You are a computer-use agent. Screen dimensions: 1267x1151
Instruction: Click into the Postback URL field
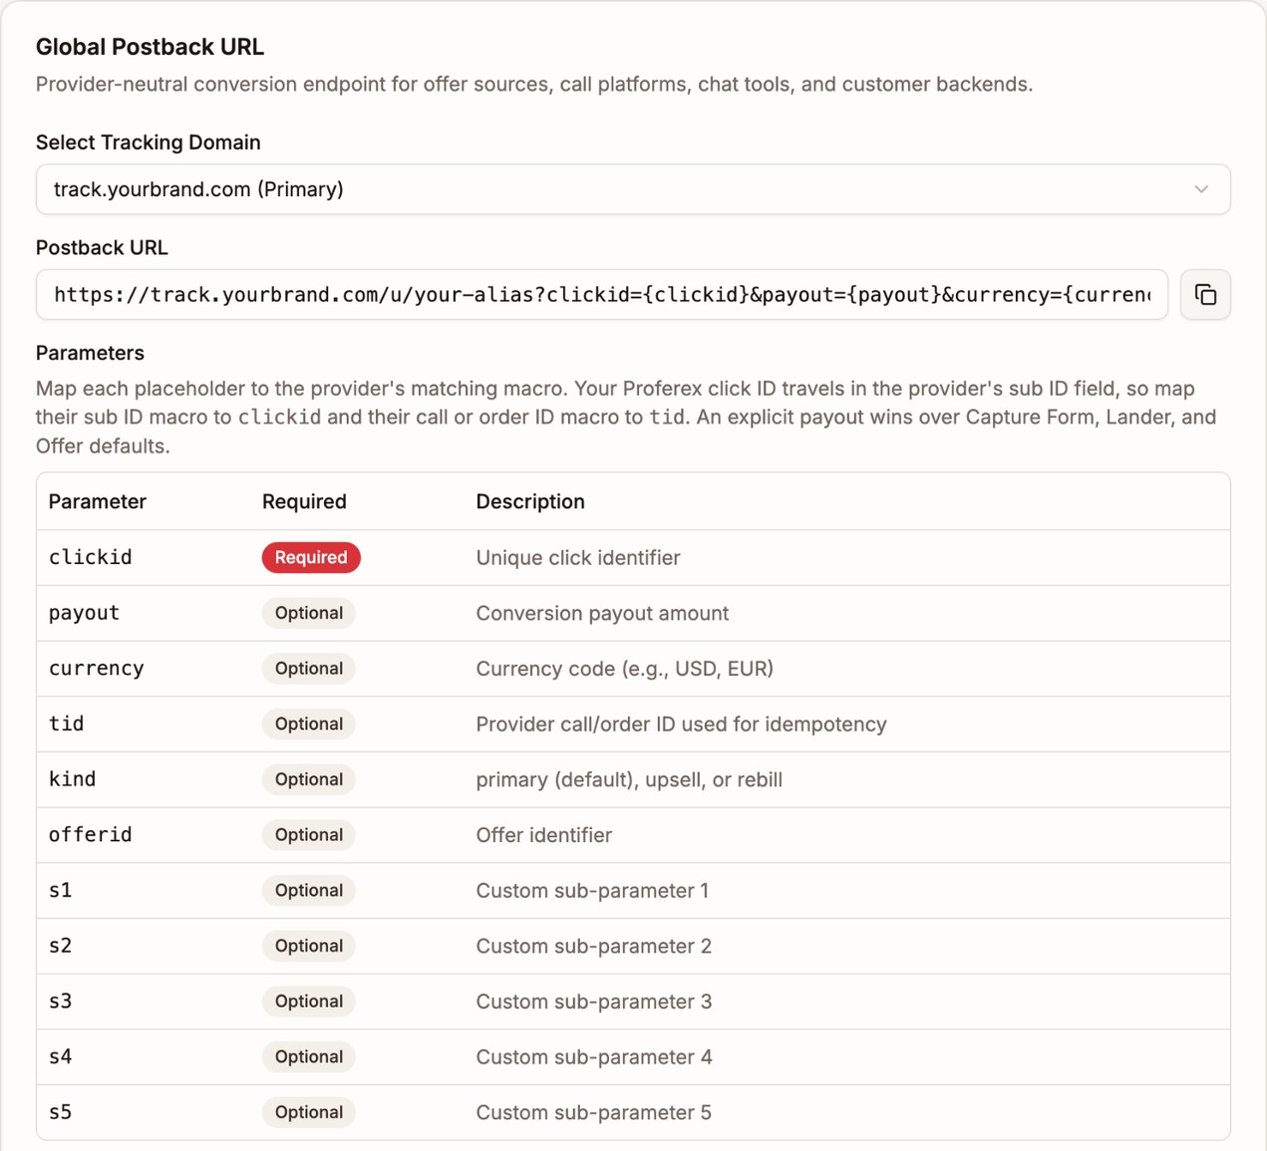602,295
